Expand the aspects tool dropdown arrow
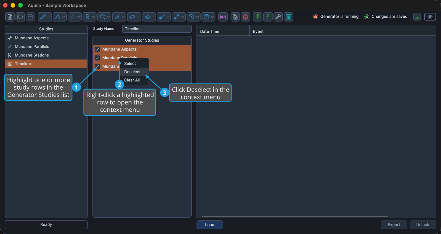The height and width of the screenshot is (234, 441). click(x=49, y=17)
